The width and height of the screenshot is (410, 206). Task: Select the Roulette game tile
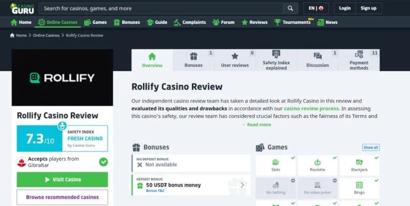tap(318, 166)
